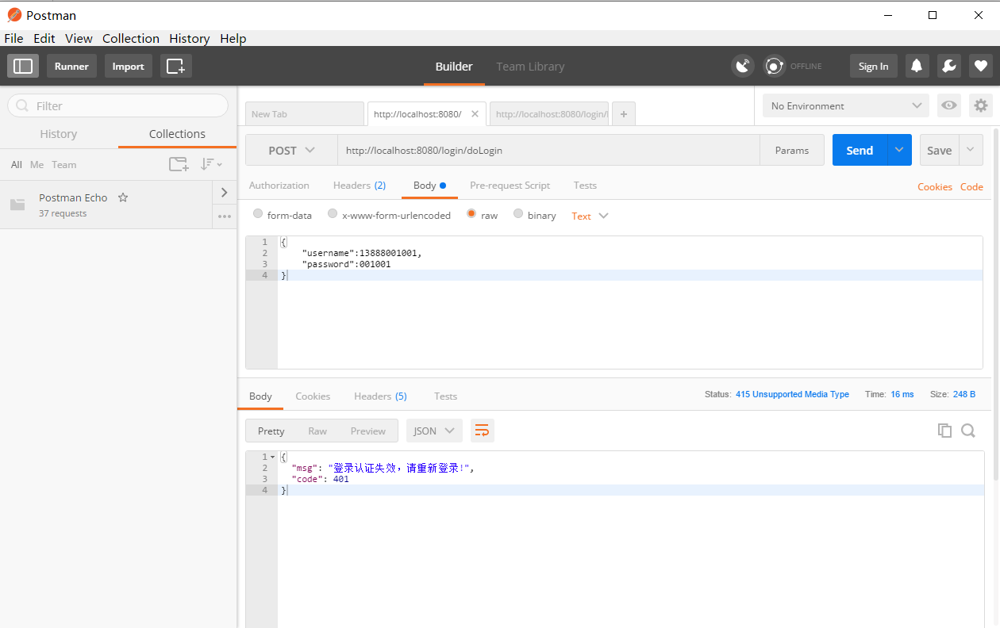Open request Authorization tab

coord(279,185)
